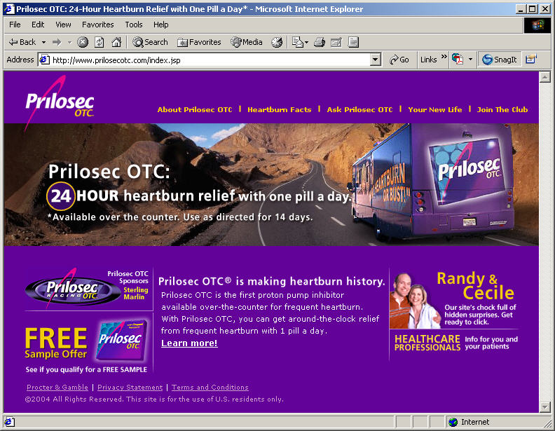The width and height of the screenshot is (555, 431).
Task: Print the page with the printer icon
Action: coord(320,43)
